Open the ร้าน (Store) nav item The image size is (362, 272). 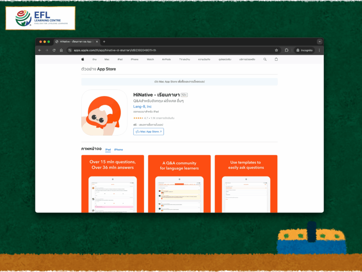[x=94, y=59]
